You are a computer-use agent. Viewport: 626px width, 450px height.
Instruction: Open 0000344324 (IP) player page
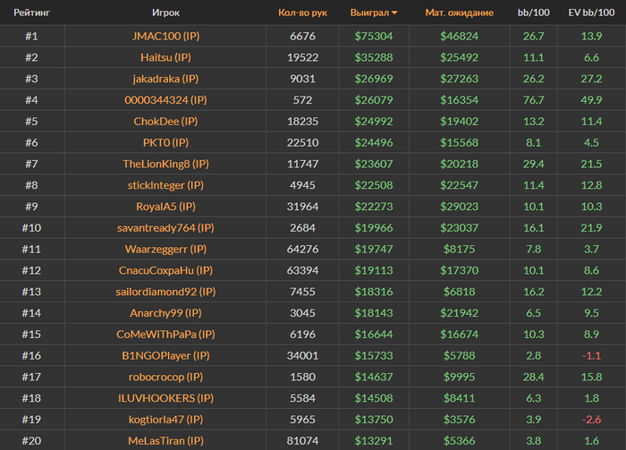coord(165,100)
